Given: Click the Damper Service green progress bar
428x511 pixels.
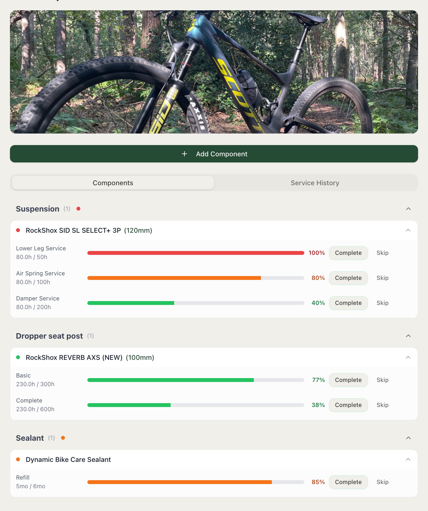Looking at the screenshot, I should [196, 303].
